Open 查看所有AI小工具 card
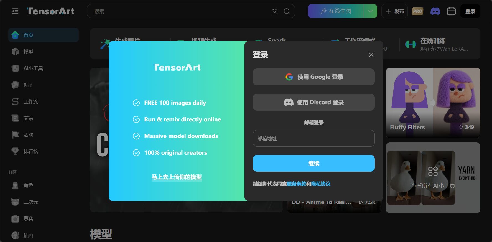The height and width of the screenshot is (242, 492). 433,178
